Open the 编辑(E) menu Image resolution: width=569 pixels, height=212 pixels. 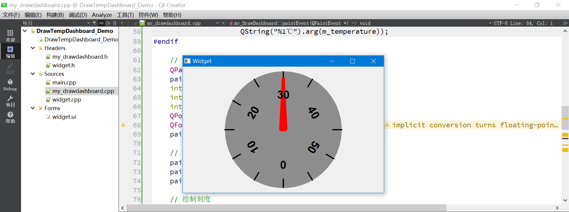(33, 15)
